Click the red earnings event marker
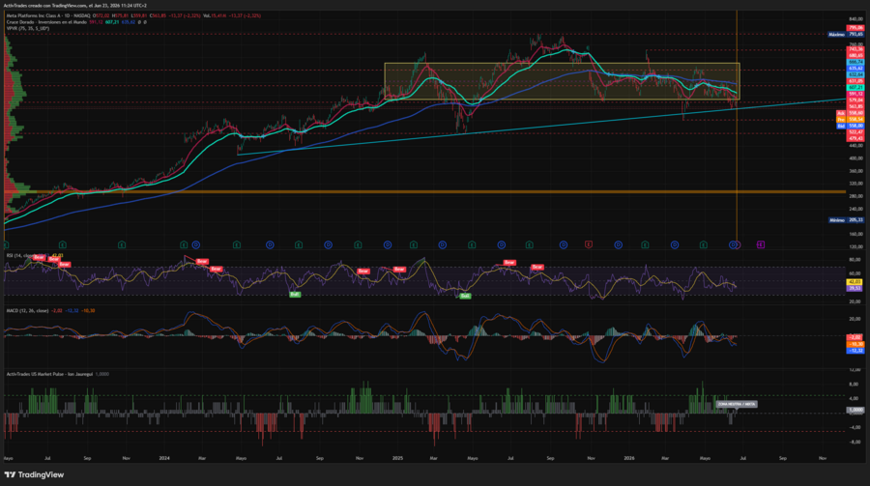 pos(589,244)
